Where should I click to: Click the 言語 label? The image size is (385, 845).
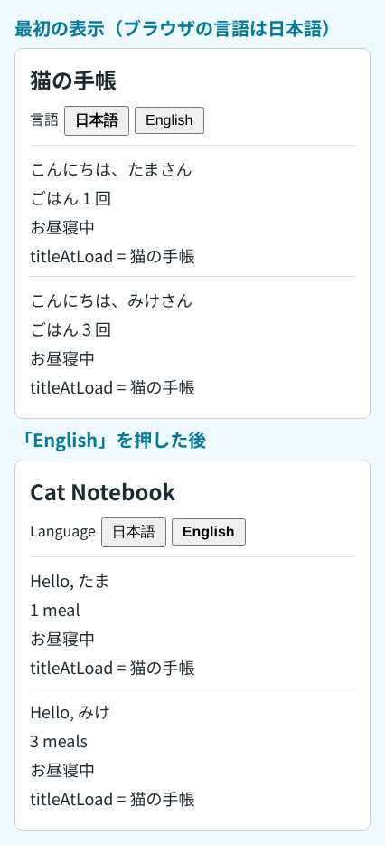(44, 119)
